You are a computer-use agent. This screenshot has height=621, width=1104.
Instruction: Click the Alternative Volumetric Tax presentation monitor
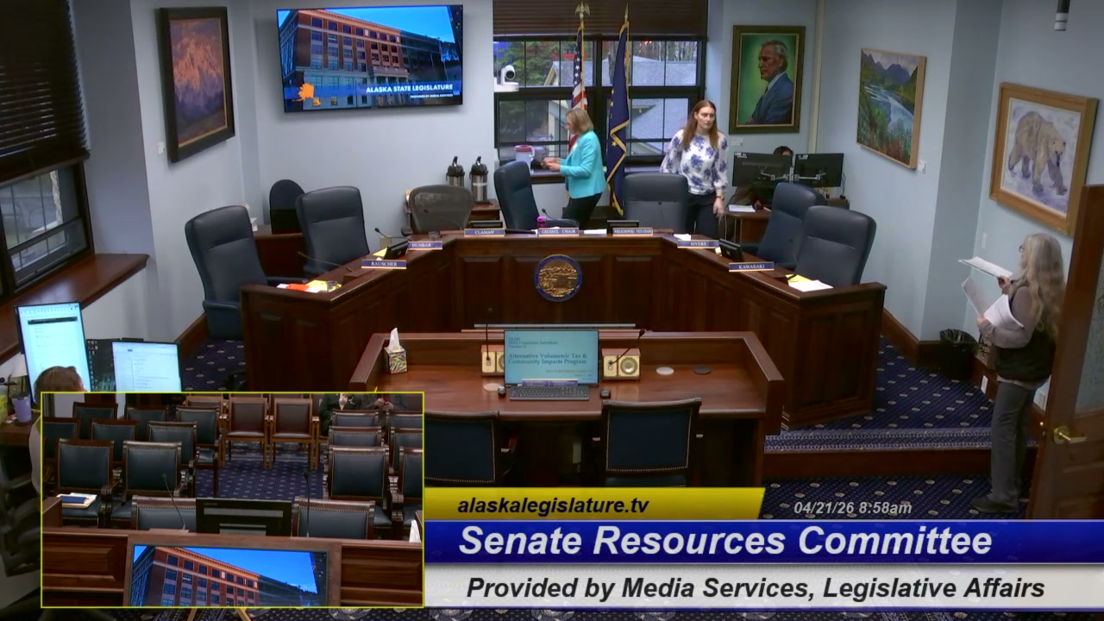pyautogui.click(x=551, y=356)
